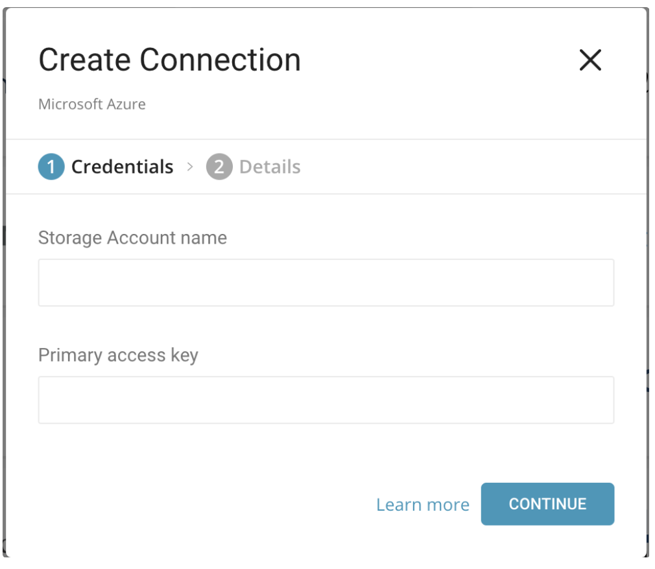The width and height of the screenshot is (655, 569).
Task: Switch to the Details step label
Action: click(270, 167)
